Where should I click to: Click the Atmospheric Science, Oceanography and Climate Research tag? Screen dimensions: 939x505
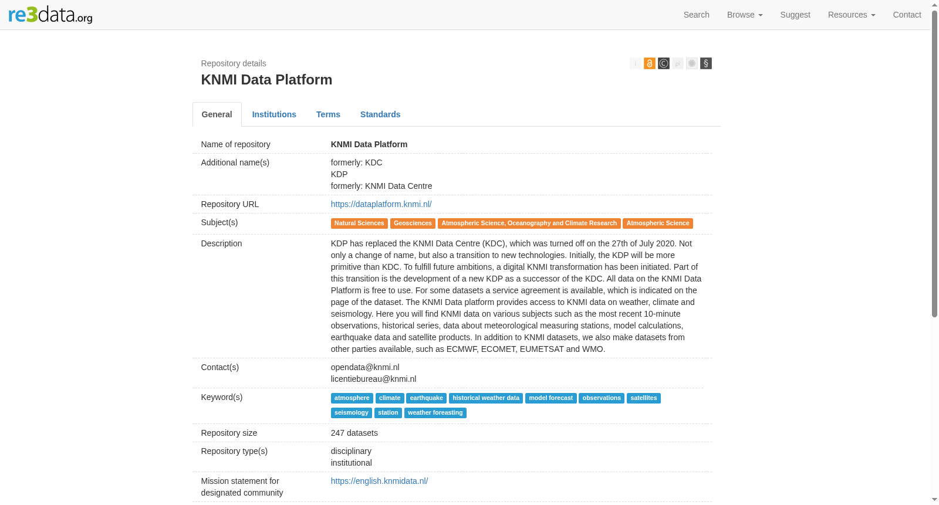529,223
